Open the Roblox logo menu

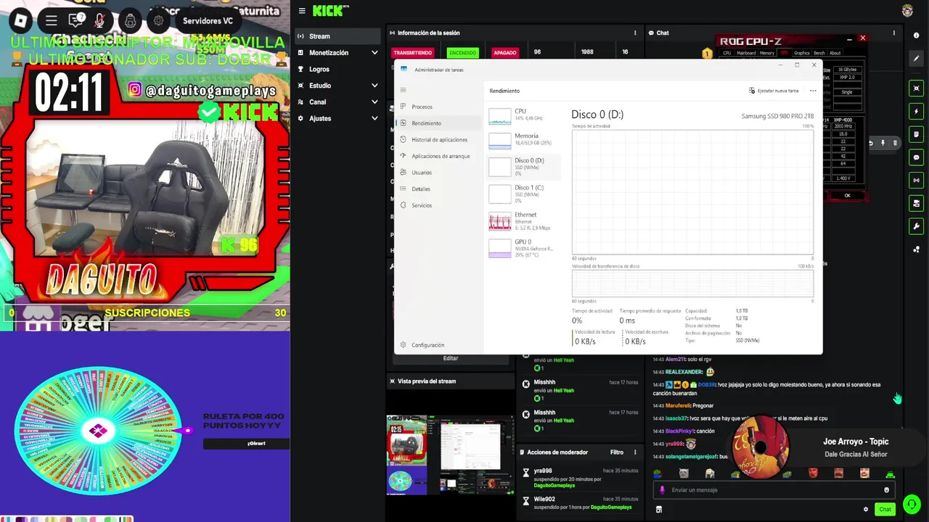tap(21, 20)
